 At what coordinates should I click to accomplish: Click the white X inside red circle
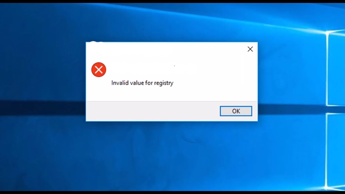(x=99, y=70)
